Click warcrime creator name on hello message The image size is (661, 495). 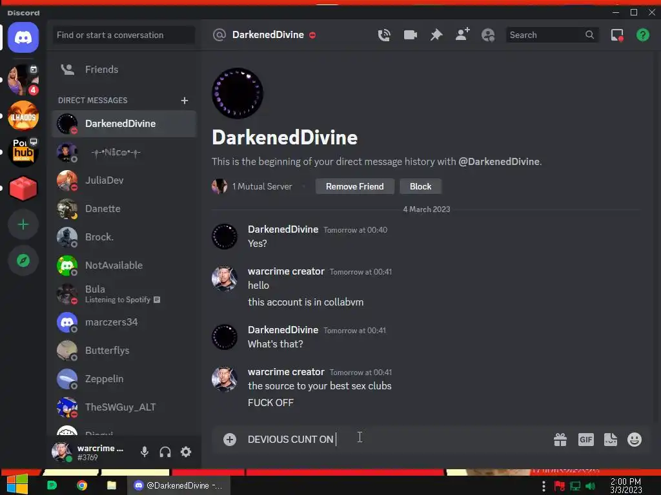286,271
